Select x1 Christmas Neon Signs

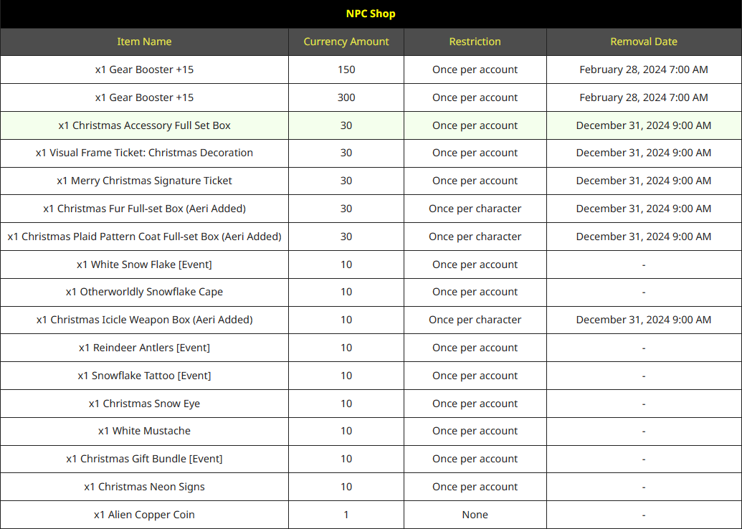click(144, 487)
